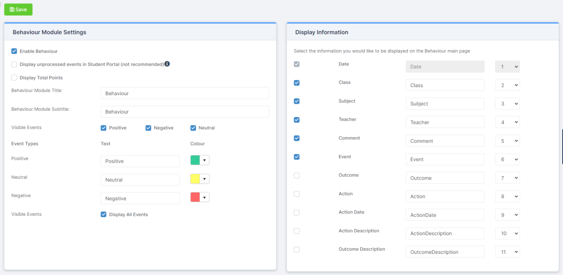Enable the Outcome Description display checkbox
The height and width of the screenshot is (275, 563).
click(297, 249)
